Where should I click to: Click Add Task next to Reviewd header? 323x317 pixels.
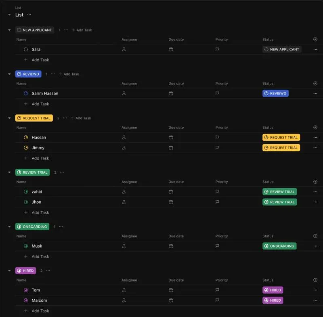coord(69,74)
